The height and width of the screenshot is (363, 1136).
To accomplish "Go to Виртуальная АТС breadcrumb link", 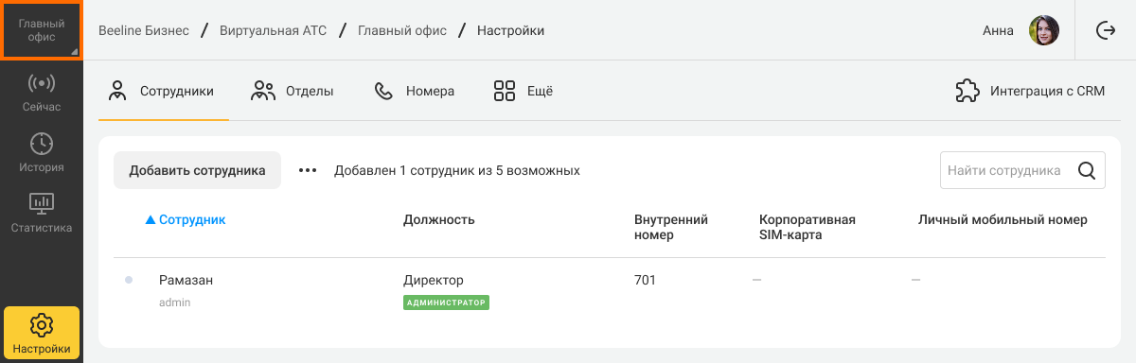I will 273,30.
